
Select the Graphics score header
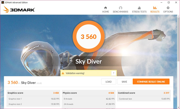[15, 93]
